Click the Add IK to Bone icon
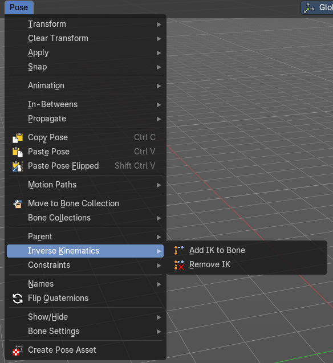Viewport: 333px width, 363px height. pos(179,250)
